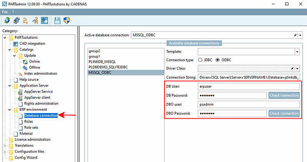Click the orange tree structure toolbar icon
The width and height of the screenshot is (307, 162).
click(x=25, y=20)
